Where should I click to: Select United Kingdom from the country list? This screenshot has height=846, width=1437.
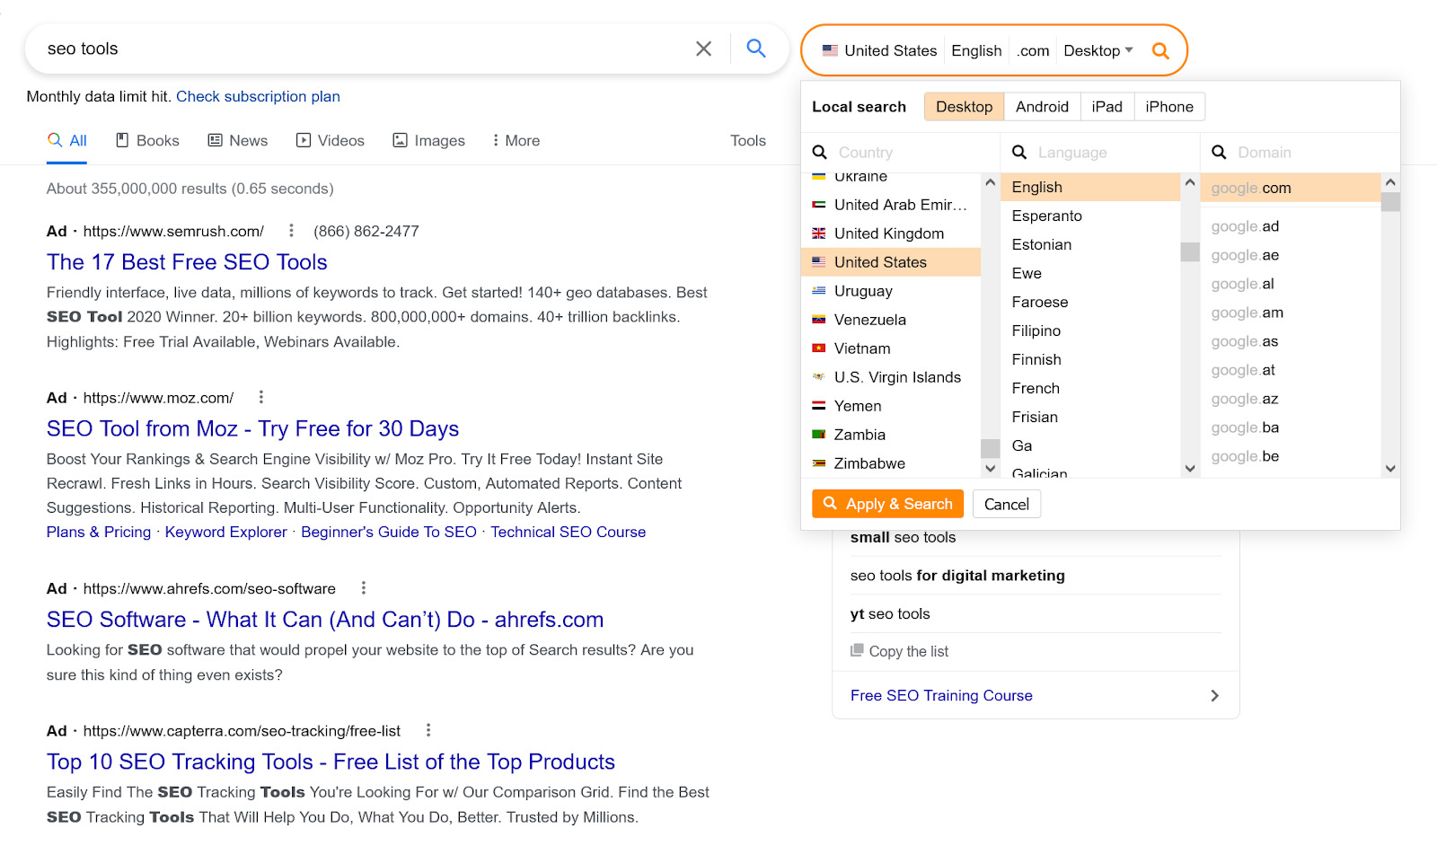[887, 233]
